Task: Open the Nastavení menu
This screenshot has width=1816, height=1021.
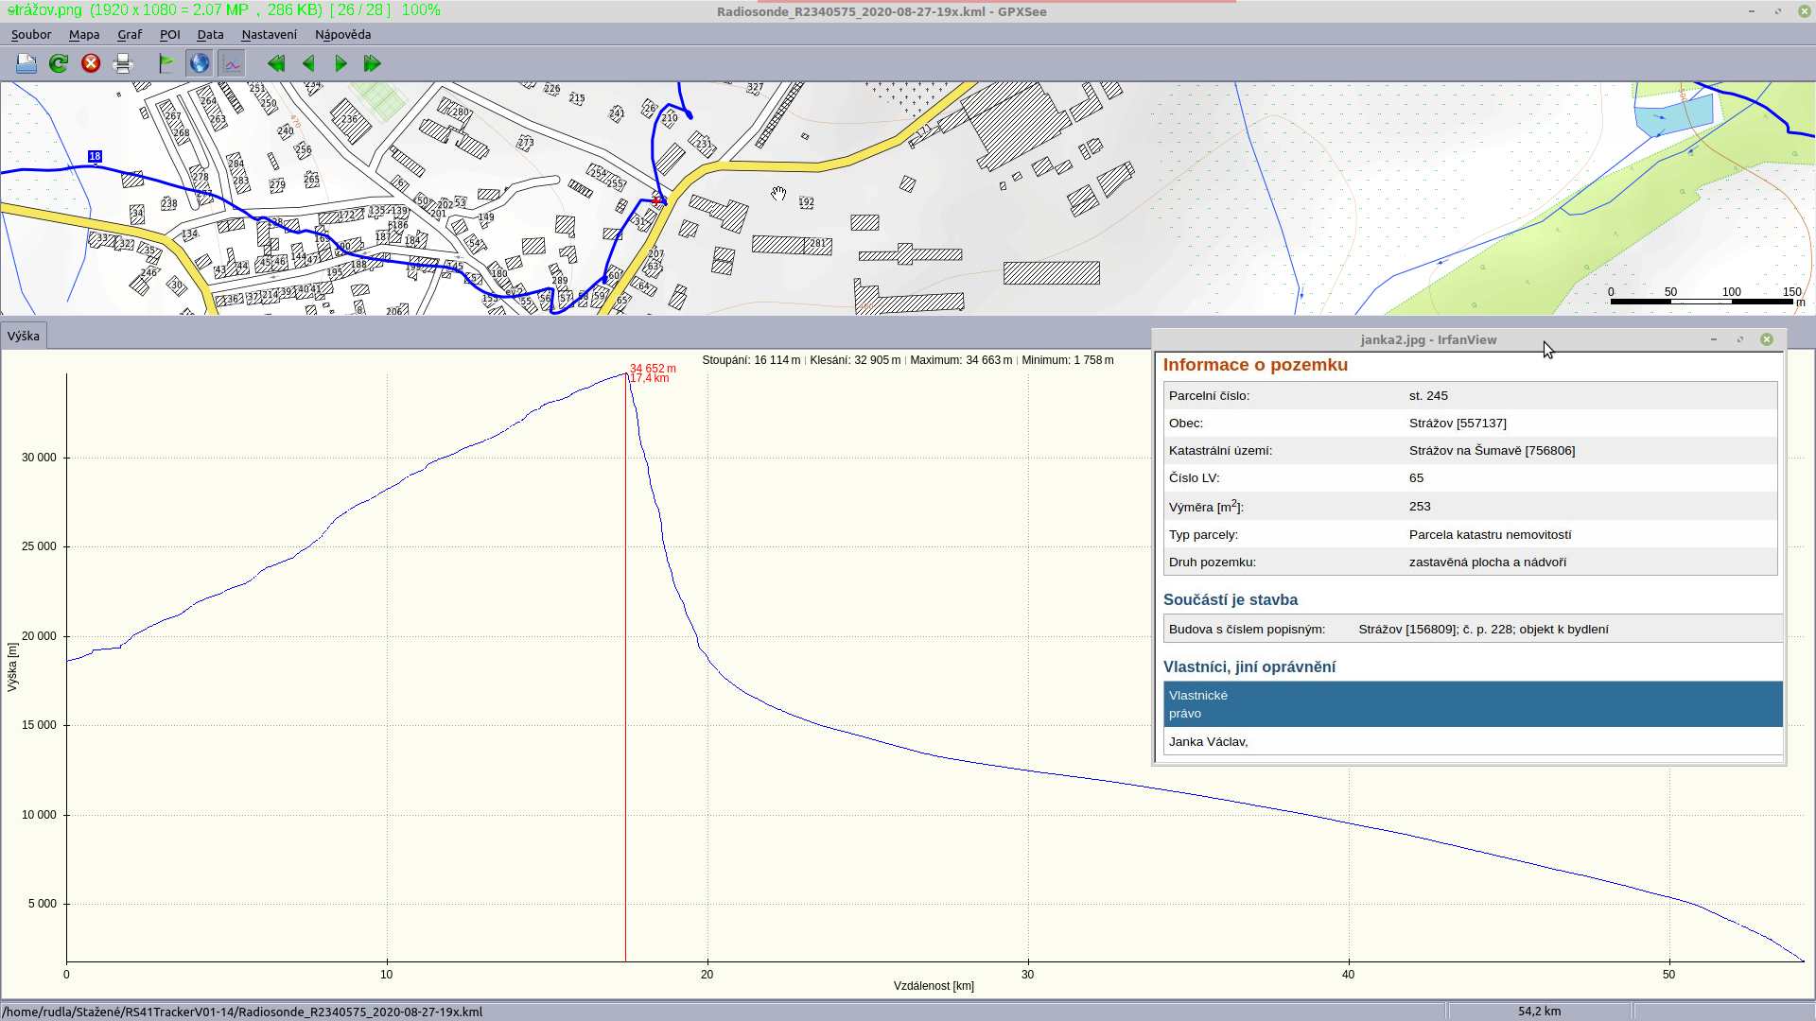Action: pyautogui.click(x=269, y=34)
